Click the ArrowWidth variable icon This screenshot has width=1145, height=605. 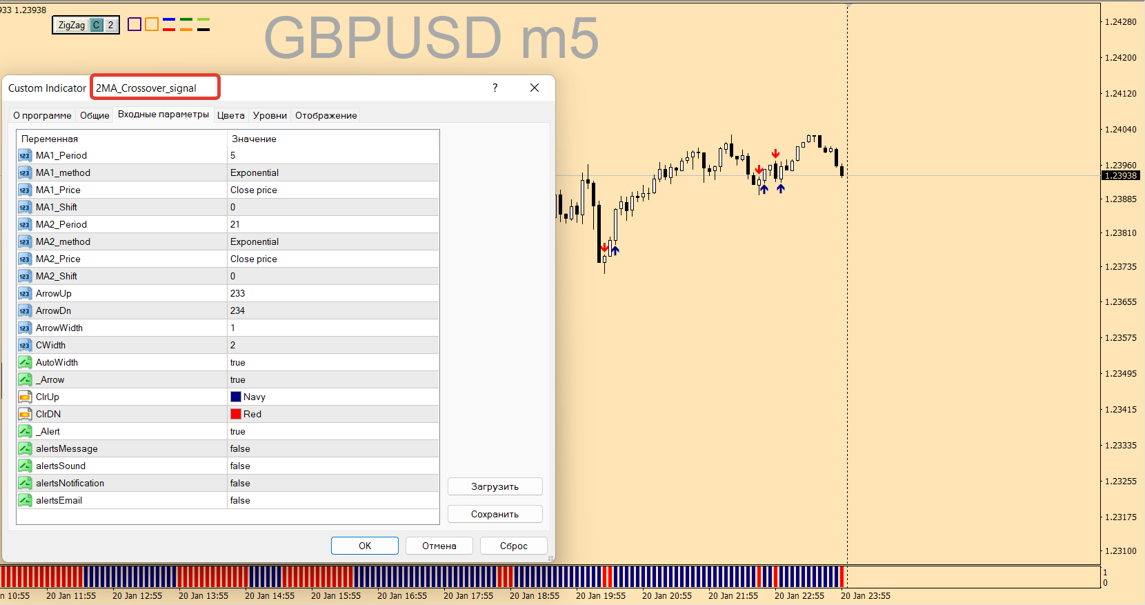25,328
